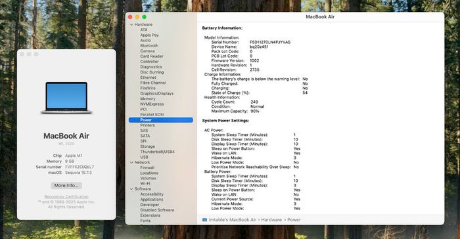This screenshot has height=239, width=460.
Task: Open Applications under Software
Action: point(151,200)
